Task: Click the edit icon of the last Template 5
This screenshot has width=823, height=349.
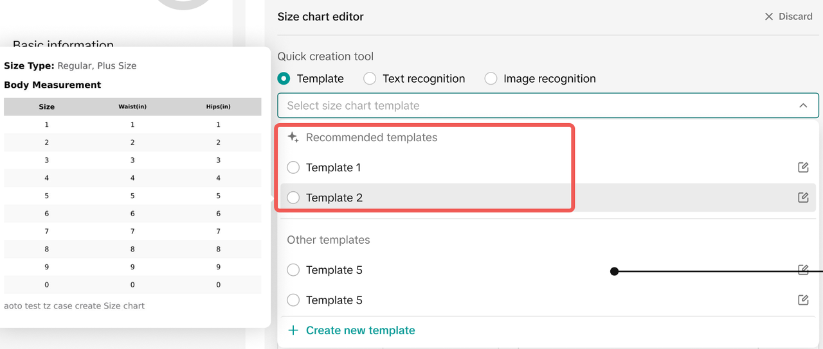Action: point(803,300)
